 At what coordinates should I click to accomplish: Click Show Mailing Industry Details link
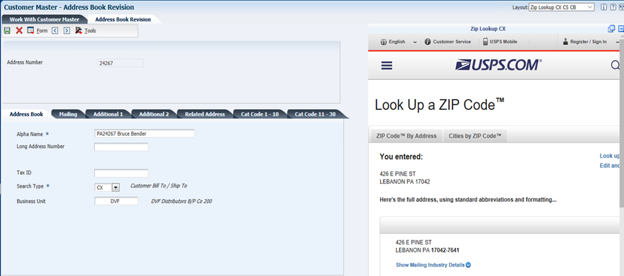pos(430,265)
